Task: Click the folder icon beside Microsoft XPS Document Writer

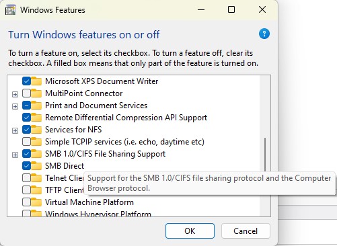Action: click(36, 81)
